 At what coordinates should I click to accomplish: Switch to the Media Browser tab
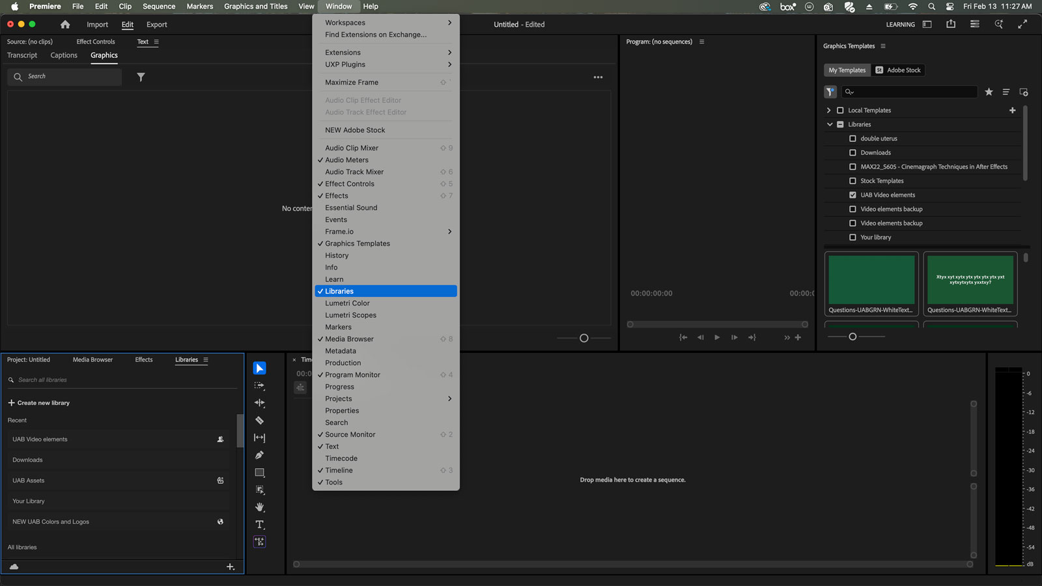click(x=92, y=360)
